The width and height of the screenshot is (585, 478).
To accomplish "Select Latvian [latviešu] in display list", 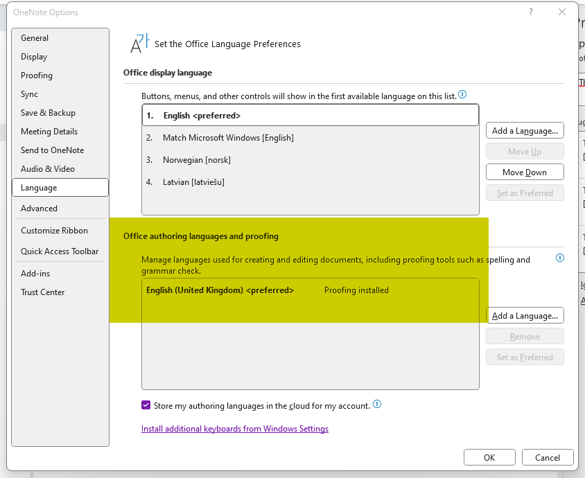I will coord(311,182).
